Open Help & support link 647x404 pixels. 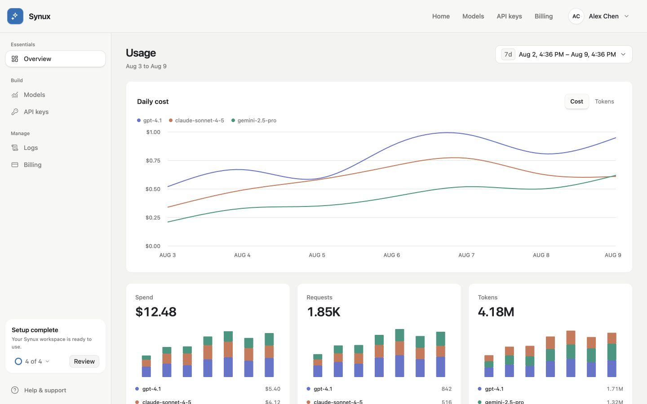39,390
